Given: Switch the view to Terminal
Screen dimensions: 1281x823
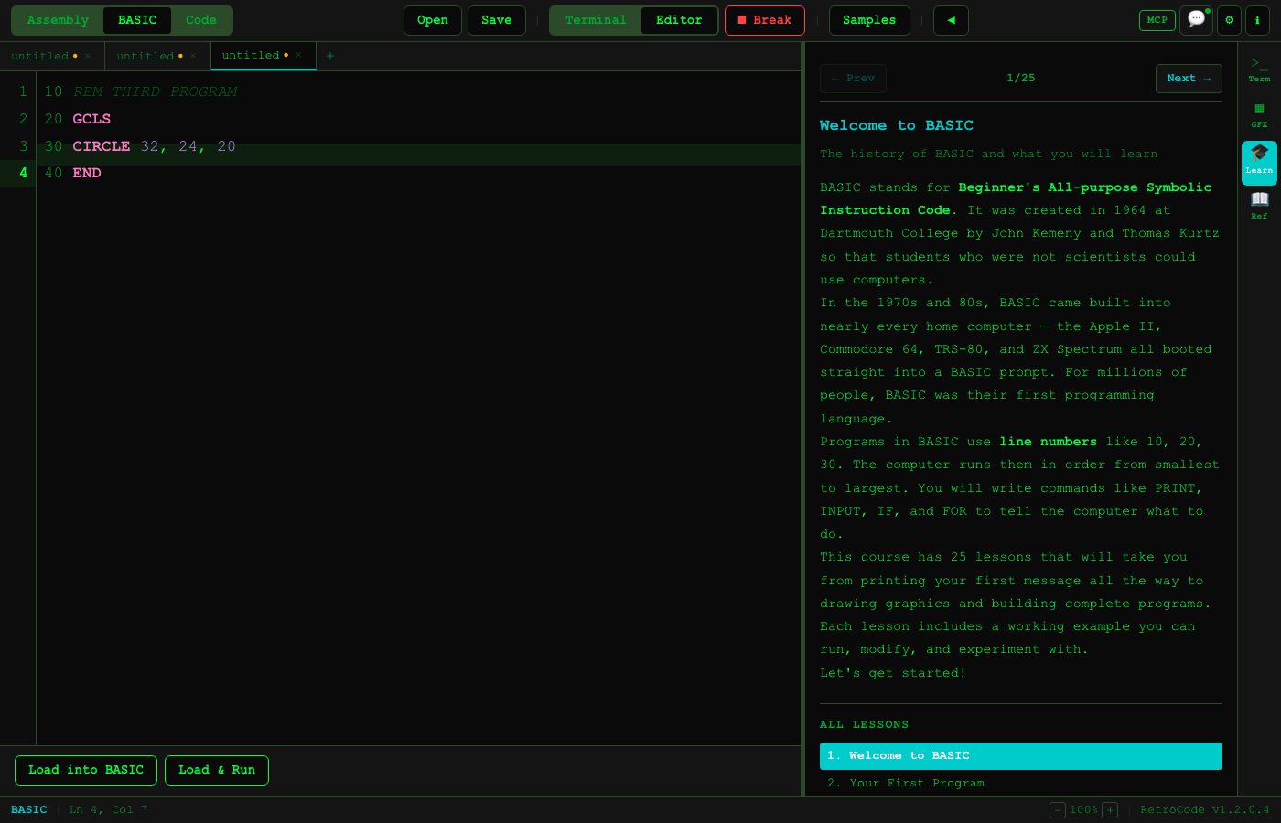Looking at the screenshot, I should point(596,20).
